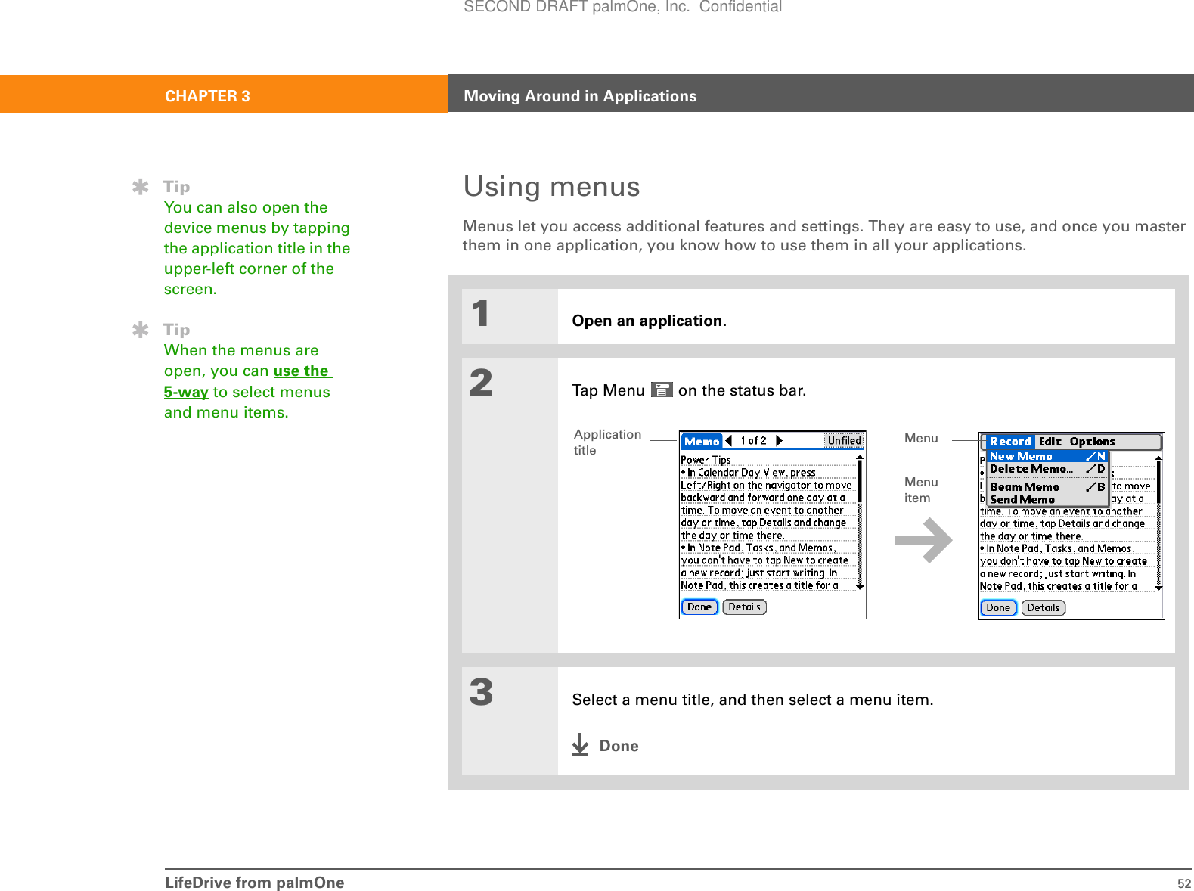This screenshot has width=1194, height=891.
Task: Select the Edit menu title
Action: pyautogui.click(x=1050, y=442)
